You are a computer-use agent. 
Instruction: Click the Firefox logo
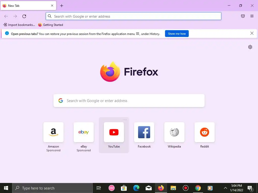pos(129,72)
